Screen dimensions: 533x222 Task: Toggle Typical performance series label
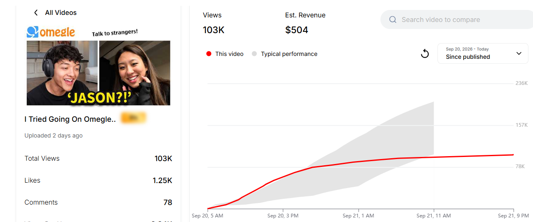pyautogui.click(x=289, y=54)
